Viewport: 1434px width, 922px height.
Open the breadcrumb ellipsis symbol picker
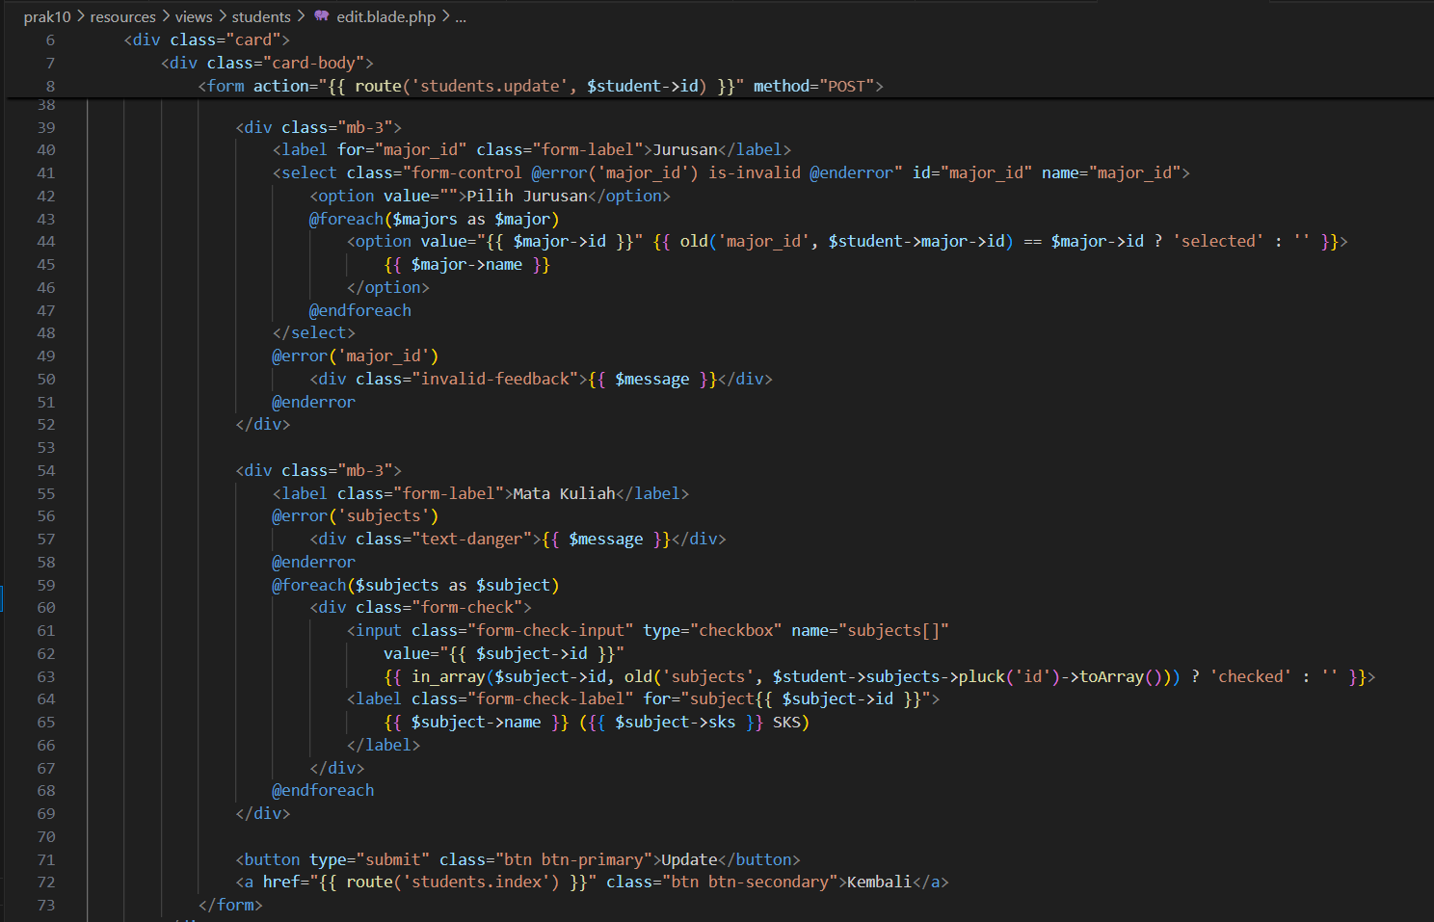click(x=461, y=16)
